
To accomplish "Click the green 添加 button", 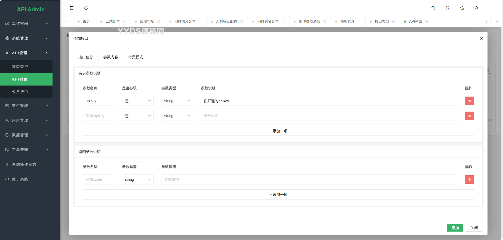I will 455,228.
